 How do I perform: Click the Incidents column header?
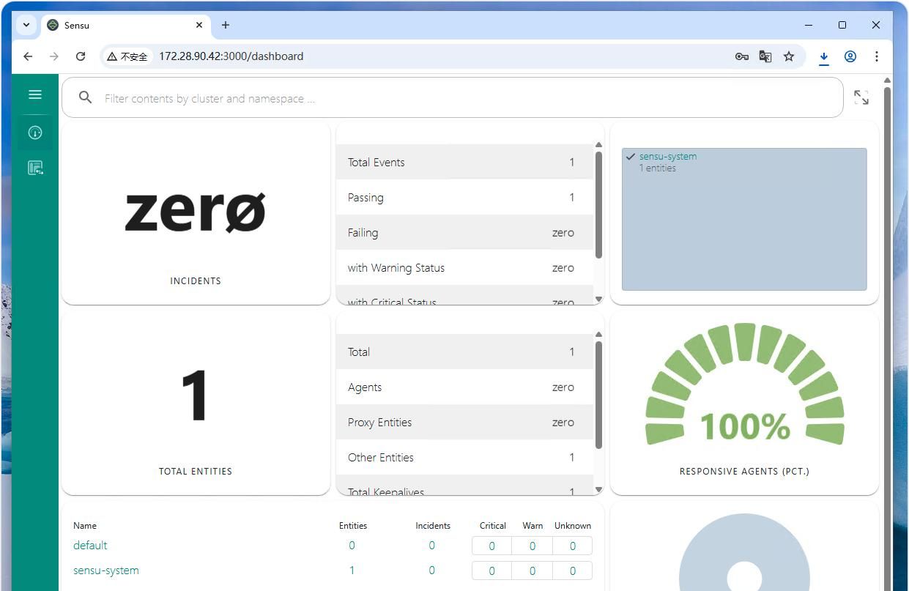pos(433,526)
